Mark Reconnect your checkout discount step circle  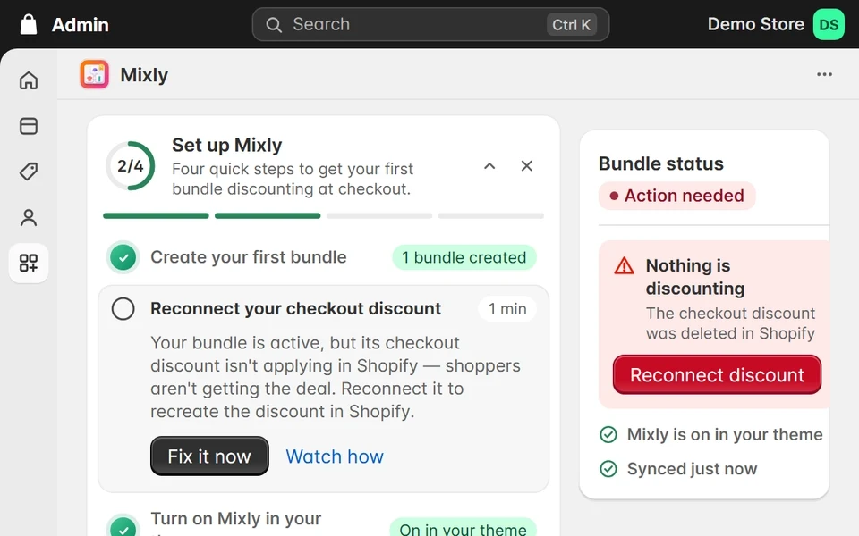coord(123,308)
